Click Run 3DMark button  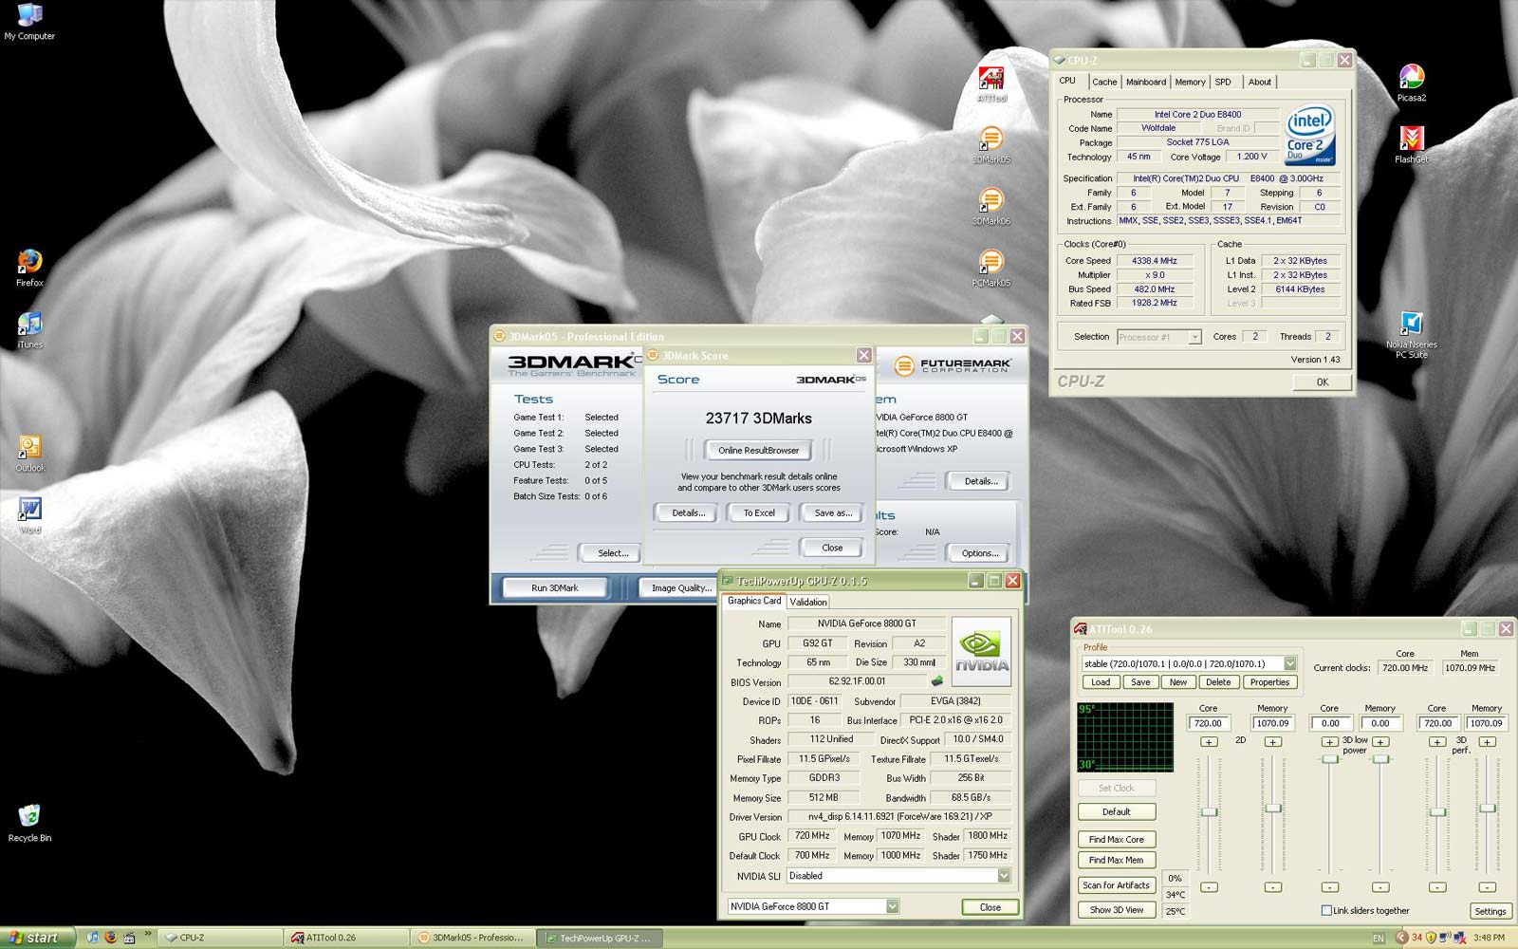pos(555,587)
